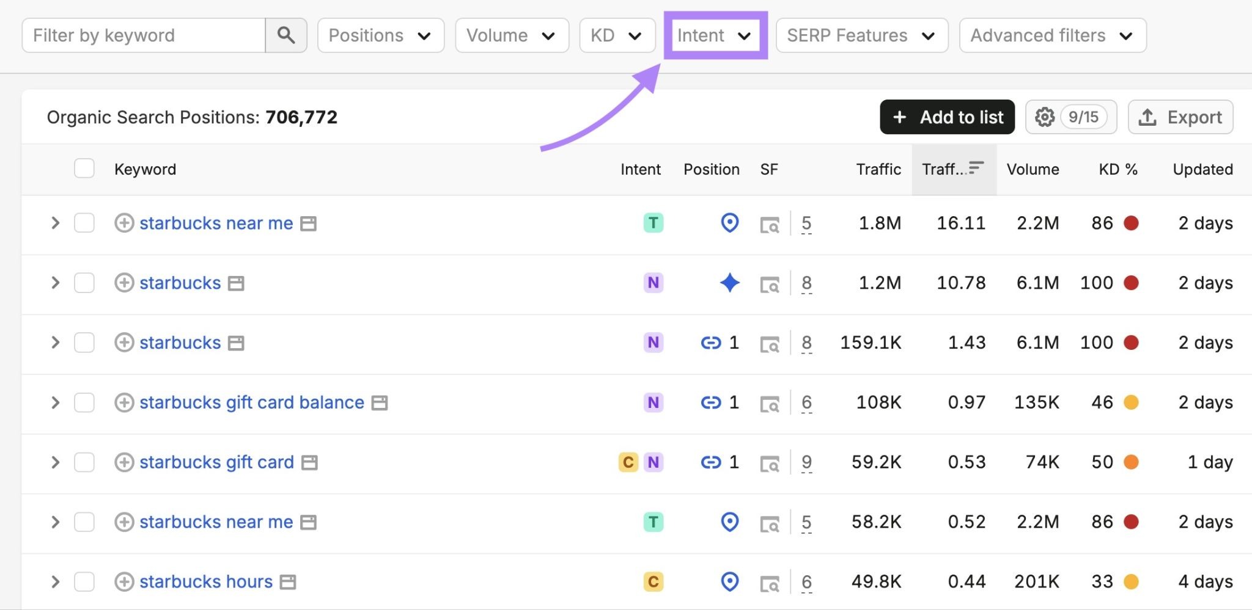Screen dimensions: 1252x610
Task: Click the keyword search magnifier button
Action: tap(286, 35)
